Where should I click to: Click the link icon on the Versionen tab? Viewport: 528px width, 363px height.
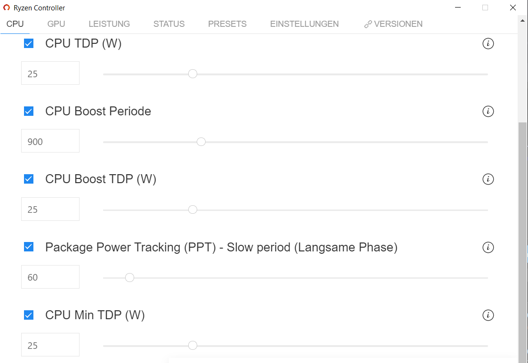[x=368, y=24]
